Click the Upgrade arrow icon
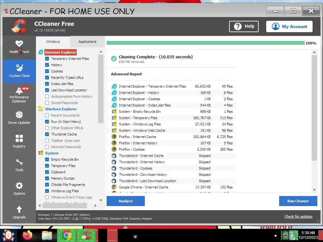Screen dimensions: 323x242 pos(19,209)
